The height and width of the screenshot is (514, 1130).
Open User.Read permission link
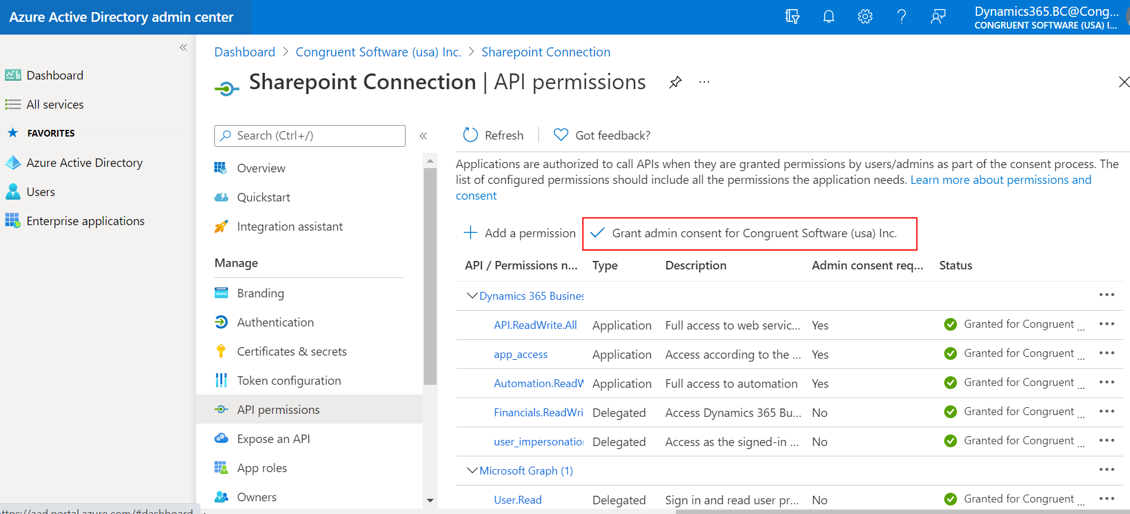[x=517, y=500]
